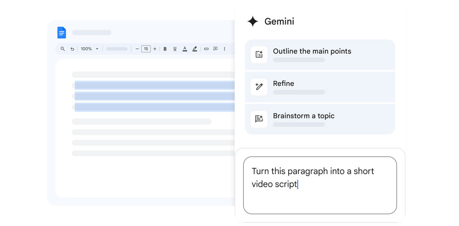This screenshot has height=226, width=459.
Task: Click the Gemini sparkle star icon
Action: pos(252,21)
